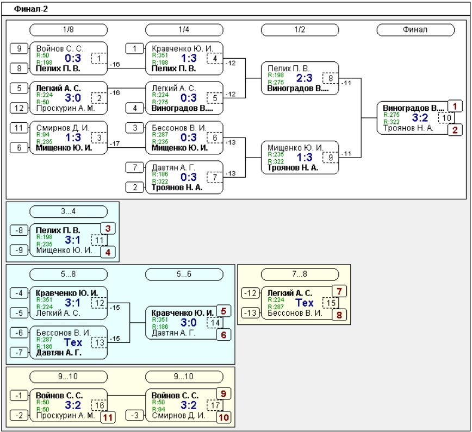Image resolution: width=472 pixels, height=432 pixels.
Task: Click the 1/4 round header
Action: pos(184,30)
